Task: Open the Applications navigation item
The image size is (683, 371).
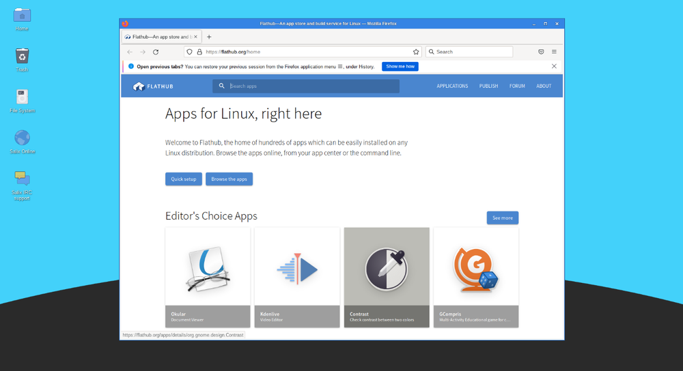Action: [x=452, y=86]
